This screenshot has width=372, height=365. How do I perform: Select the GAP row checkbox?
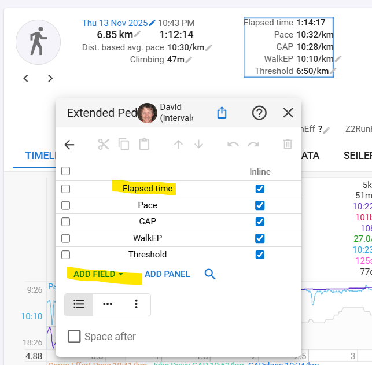click(x=65, y=222)
